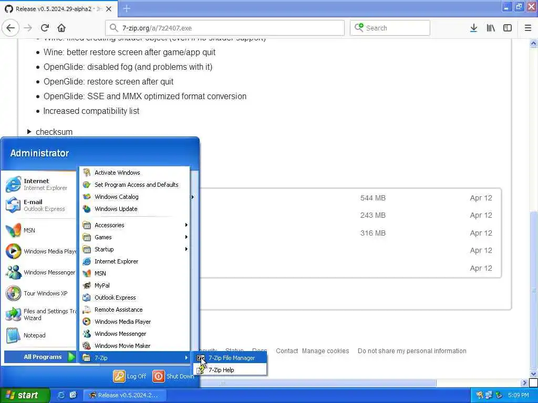Click the scroll up arrow on the page scrollbar
Image resolution: width=538 pixels, height=403 pixels.
[533, 43]
